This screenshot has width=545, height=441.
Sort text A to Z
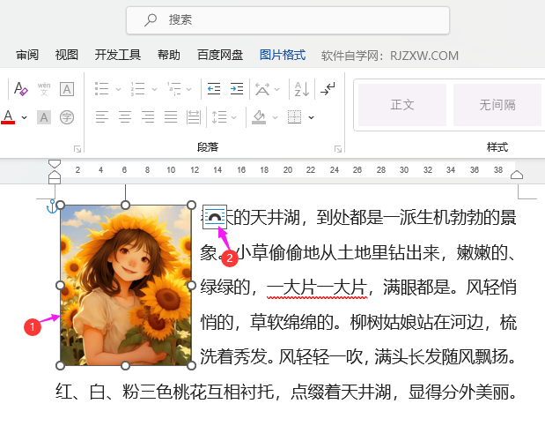click(x=302, y=89)
